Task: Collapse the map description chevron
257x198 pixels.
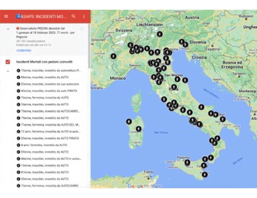Action: (x=8, y=29)
